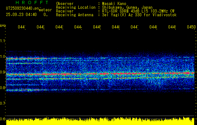Select the 0.6 kHz axis tick label
The image size is (197, 125).
coord(3,119)
